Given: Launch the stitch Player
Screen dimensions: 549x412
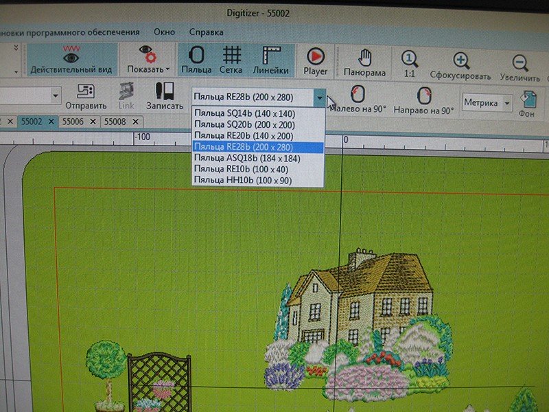Looking at the screenshot, I should 316,61.
